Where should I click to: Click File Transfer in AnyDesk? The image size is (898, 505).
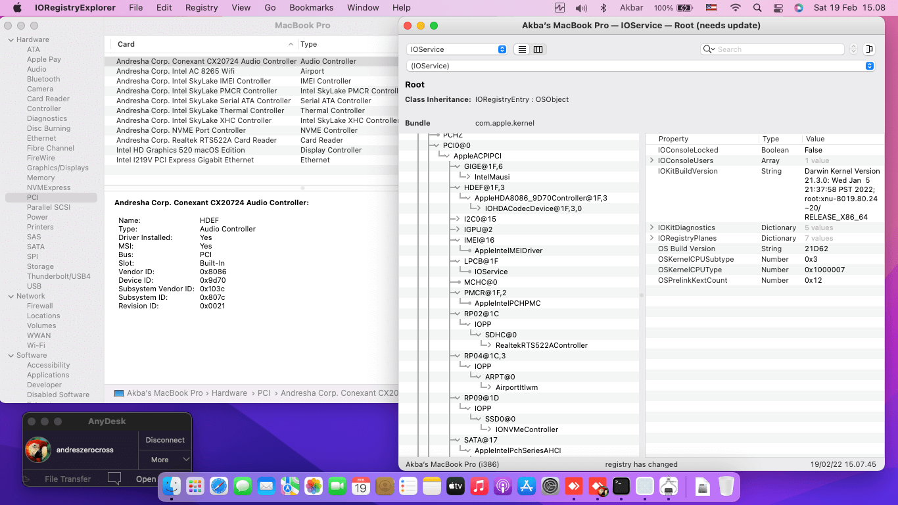click(x=68, y=479)
